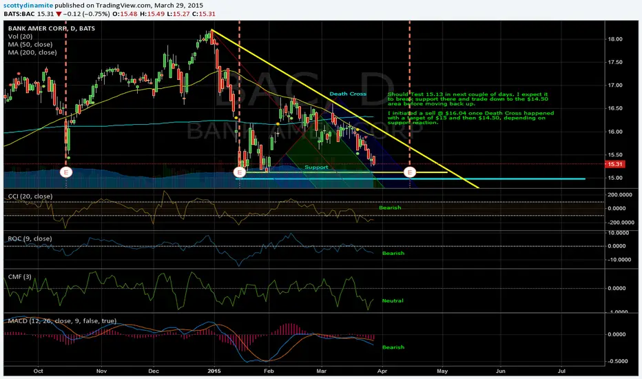
Task: Click the BANK AMER CORP, D, BATS chart title
Action: (x=52, y=28)
